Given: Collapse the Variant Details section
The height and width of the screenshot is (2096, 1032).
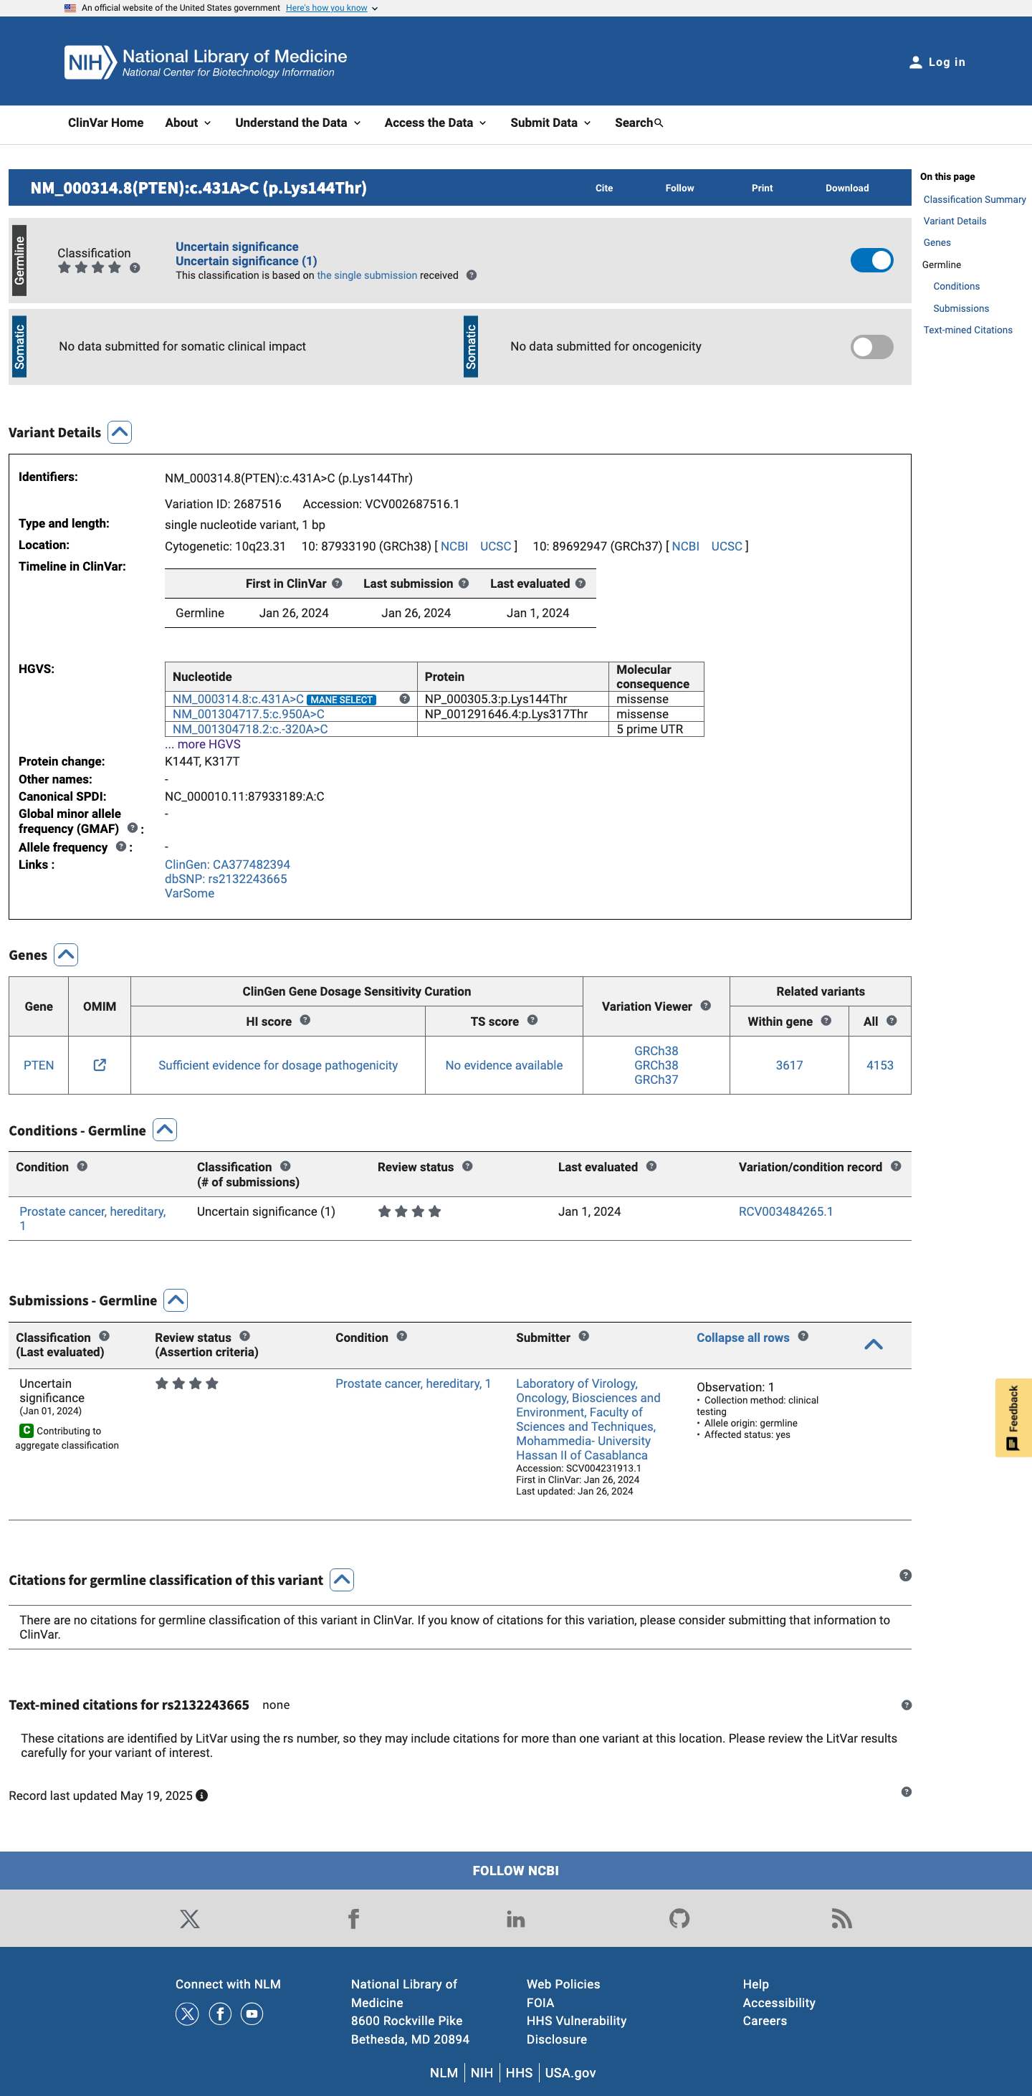Looking at the screenshot, I should point(120,432).
